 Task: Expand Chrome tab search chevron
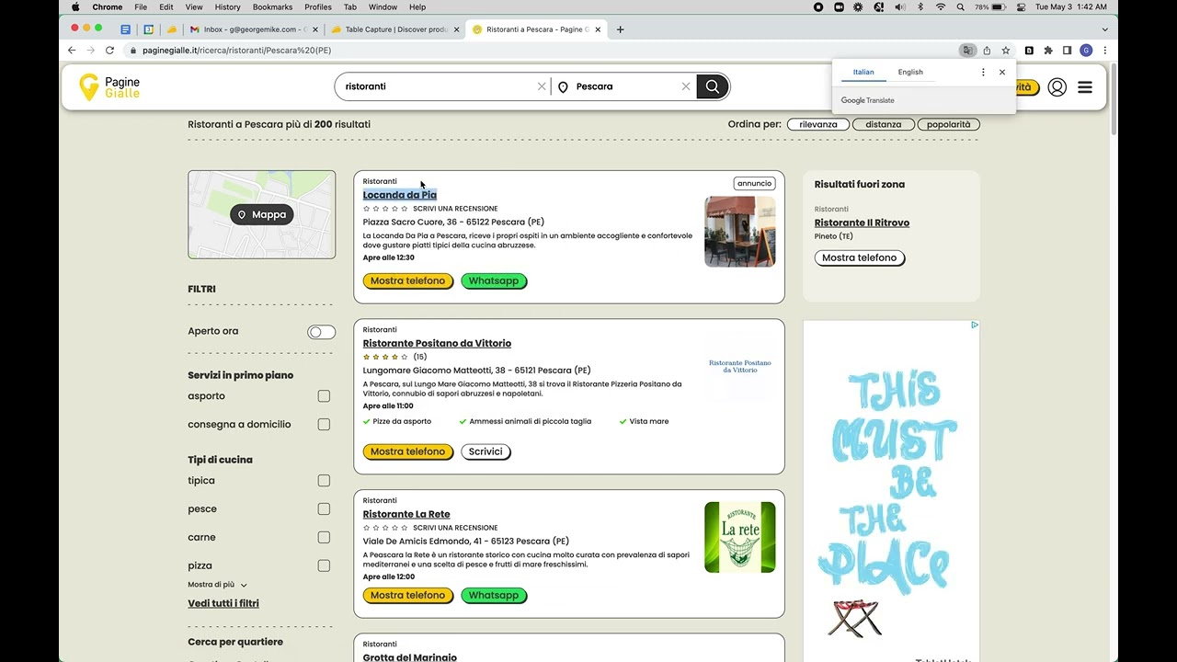(1104, 29)
